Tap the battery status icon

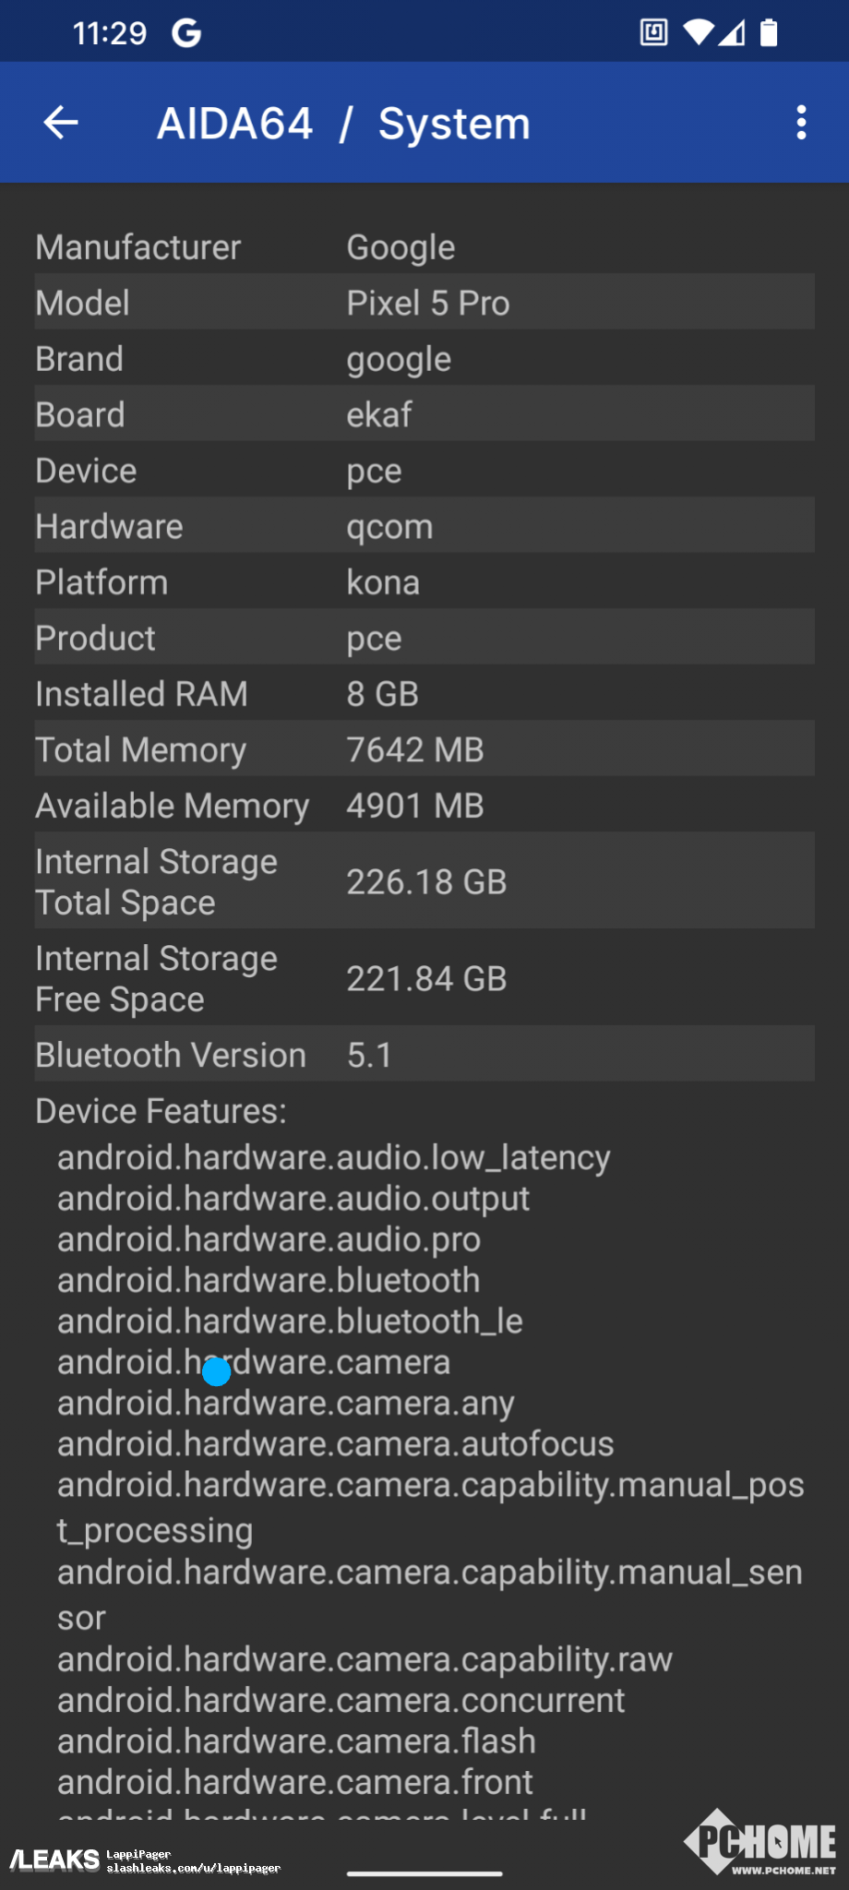point(769,33)
